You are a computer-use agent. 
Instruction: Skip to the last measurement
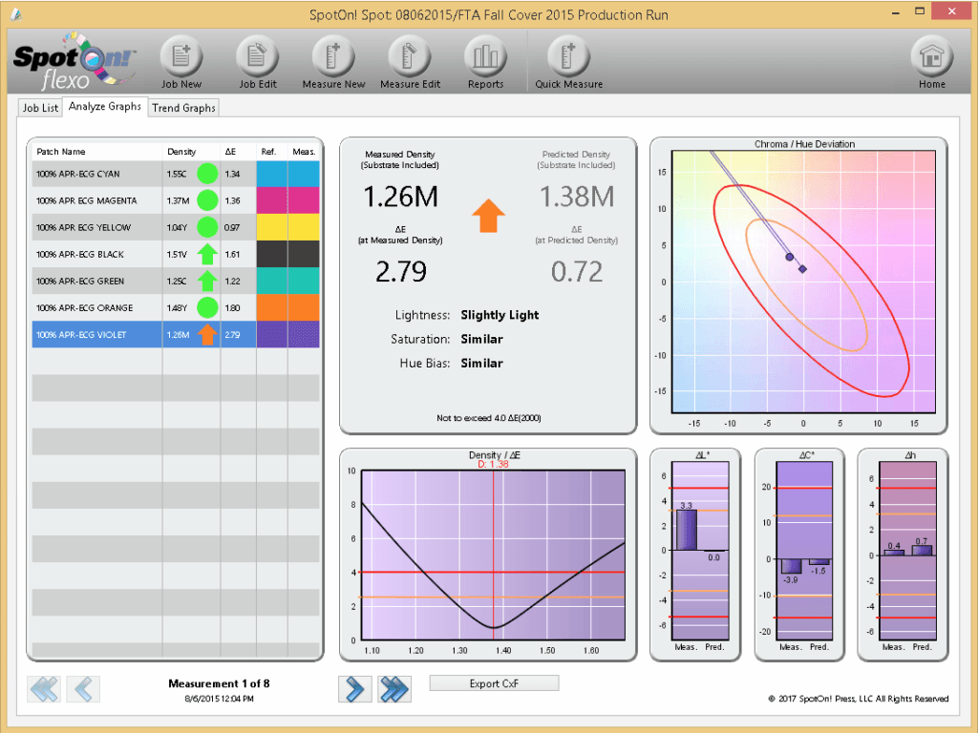tap(394, 688)
